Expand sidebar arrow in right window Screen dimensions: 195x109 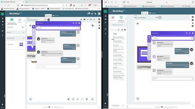coord(107,95)
